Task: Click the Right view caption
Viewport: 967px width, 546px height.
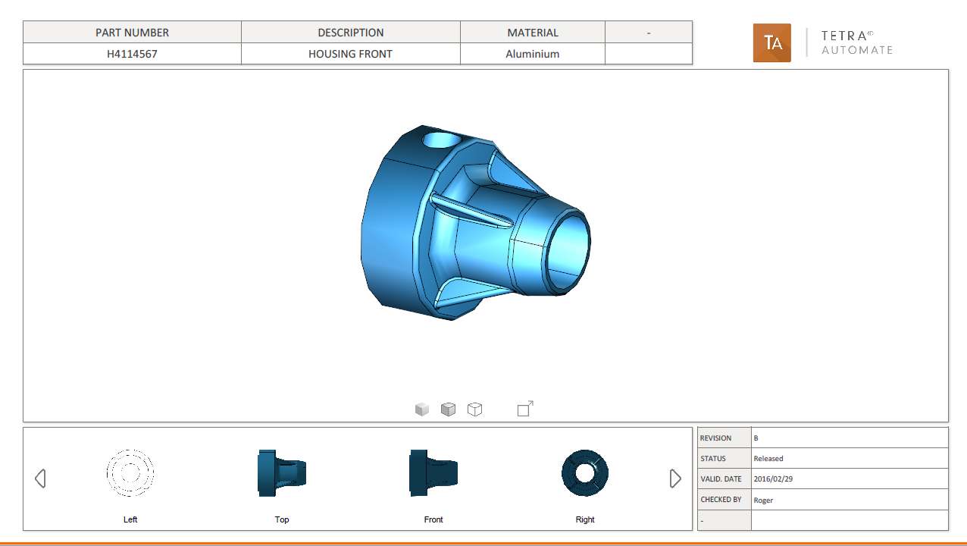Action: (x=585, y=519)
